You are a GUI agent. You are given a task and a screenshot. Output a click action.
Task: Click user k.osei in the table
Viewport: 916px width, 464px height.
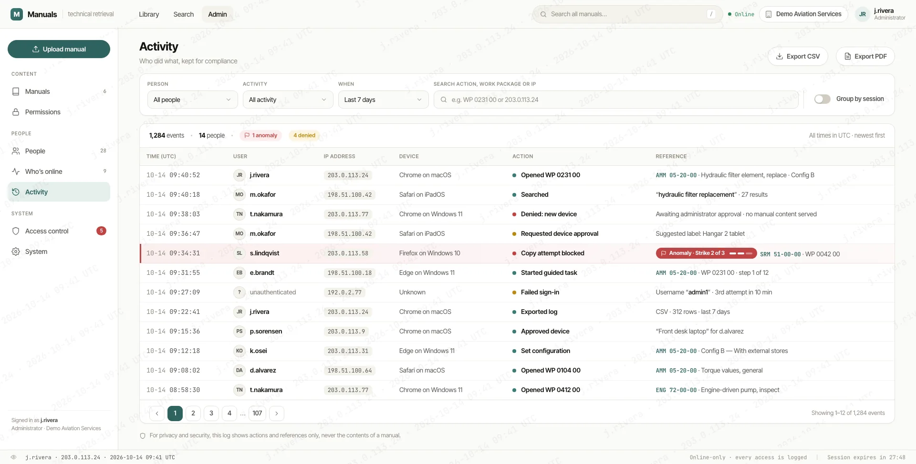pos(259,351)
